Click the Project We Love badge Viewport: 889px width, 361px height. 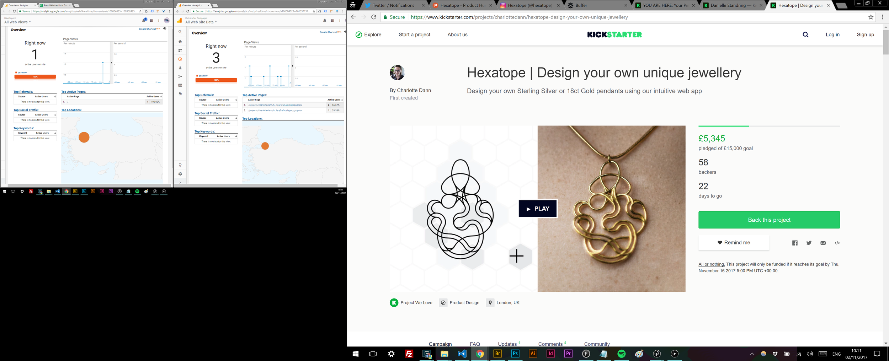pos(411,303)
